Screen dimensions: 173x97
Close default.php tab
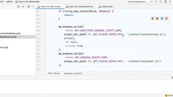115,6
